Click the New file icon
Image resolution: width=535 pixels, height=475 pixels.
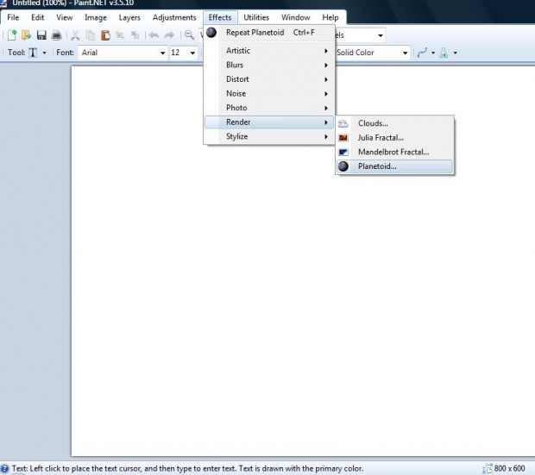tap(11, 35)
